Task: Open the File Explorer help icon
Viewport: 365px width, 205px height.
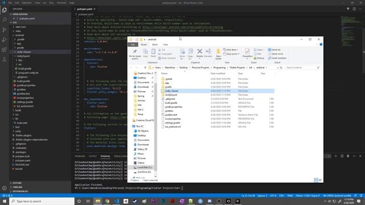Action: (x=321, y=44)
